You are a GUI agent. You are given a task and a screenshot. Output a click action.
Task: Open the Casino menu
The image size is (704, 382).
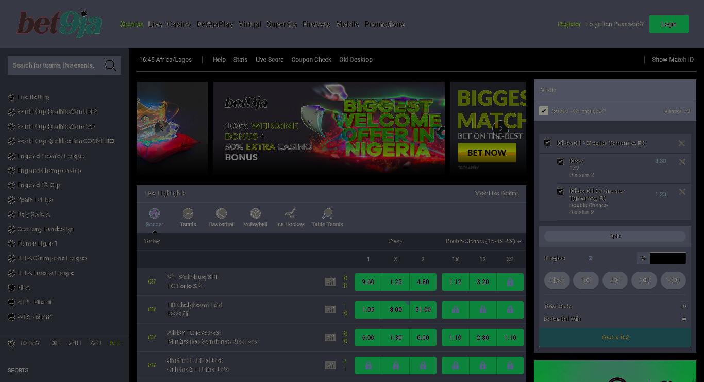tap(179, 24)
